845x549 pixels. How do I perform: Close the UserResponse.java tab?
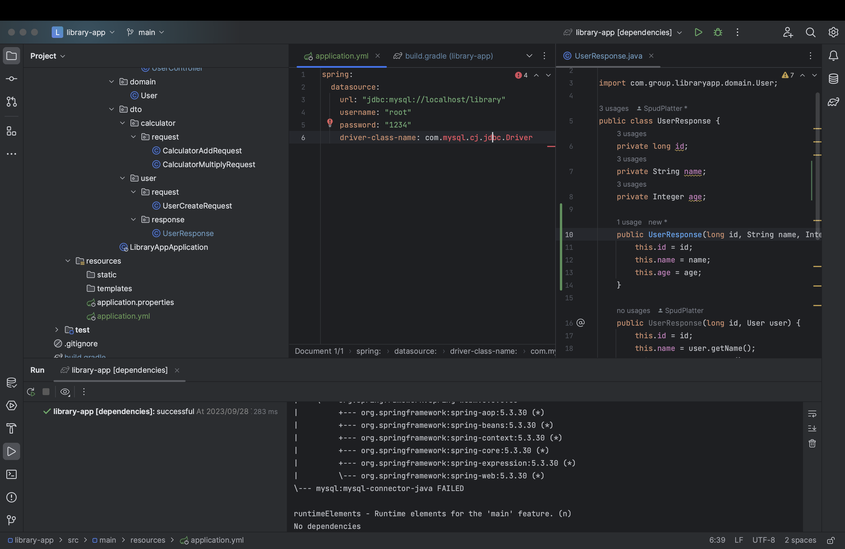pos(651,56)
